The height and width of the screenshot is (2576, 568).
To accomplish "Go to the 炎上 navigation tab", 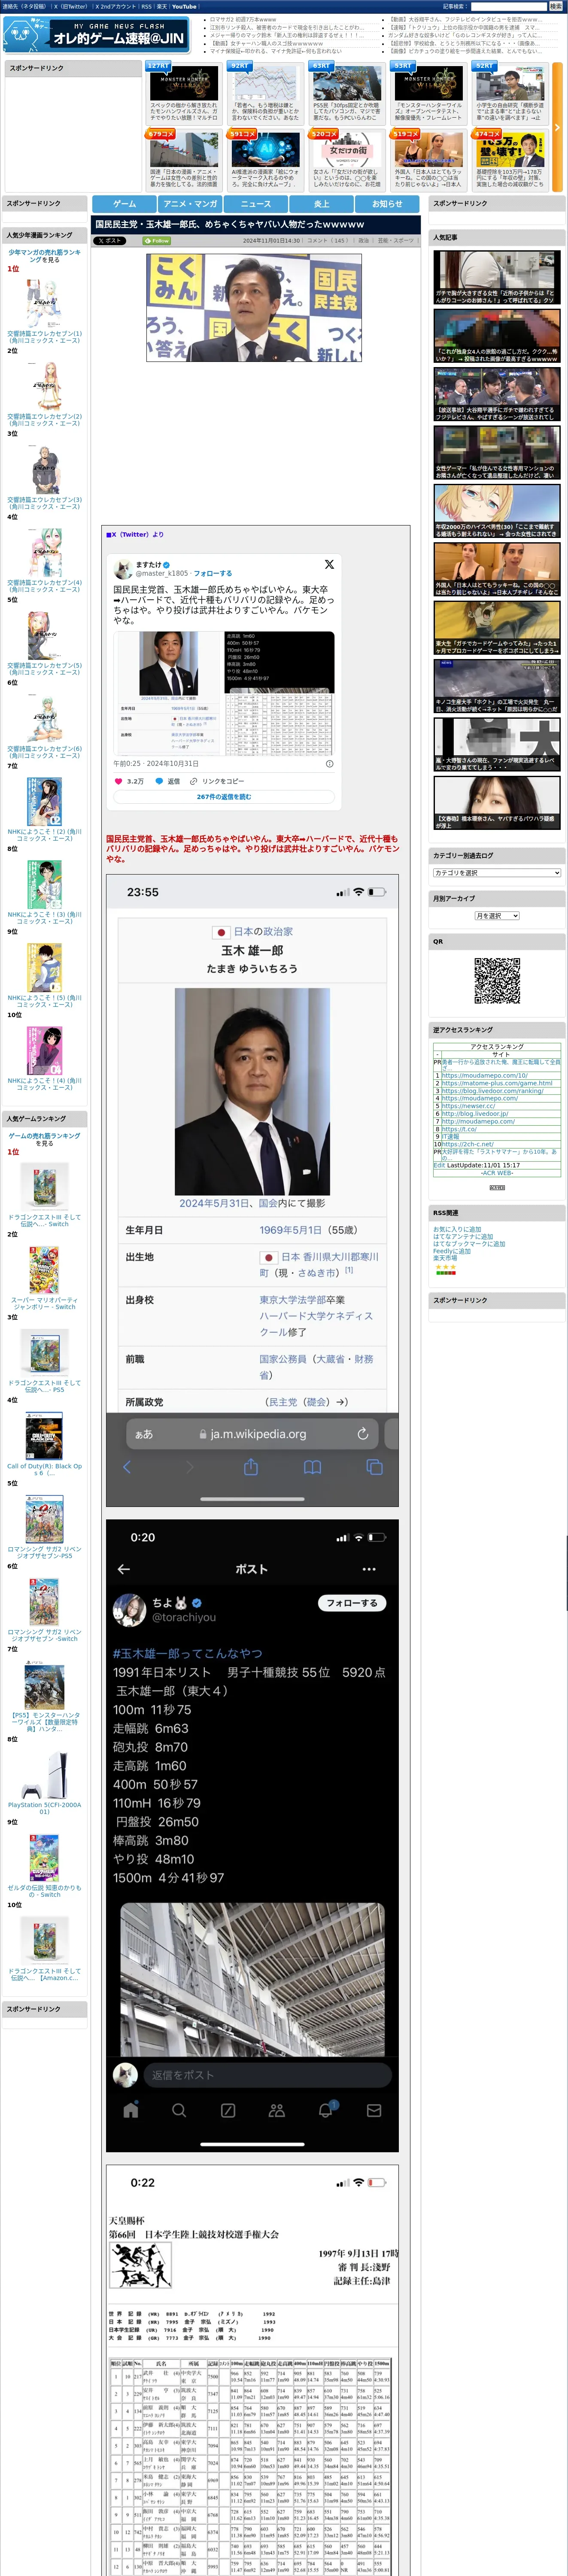I will tap(321, 203).
